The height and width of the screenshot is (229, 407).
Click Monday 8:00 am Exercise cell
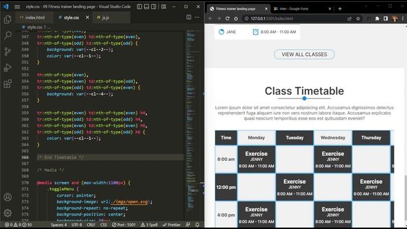coord(256,160)
